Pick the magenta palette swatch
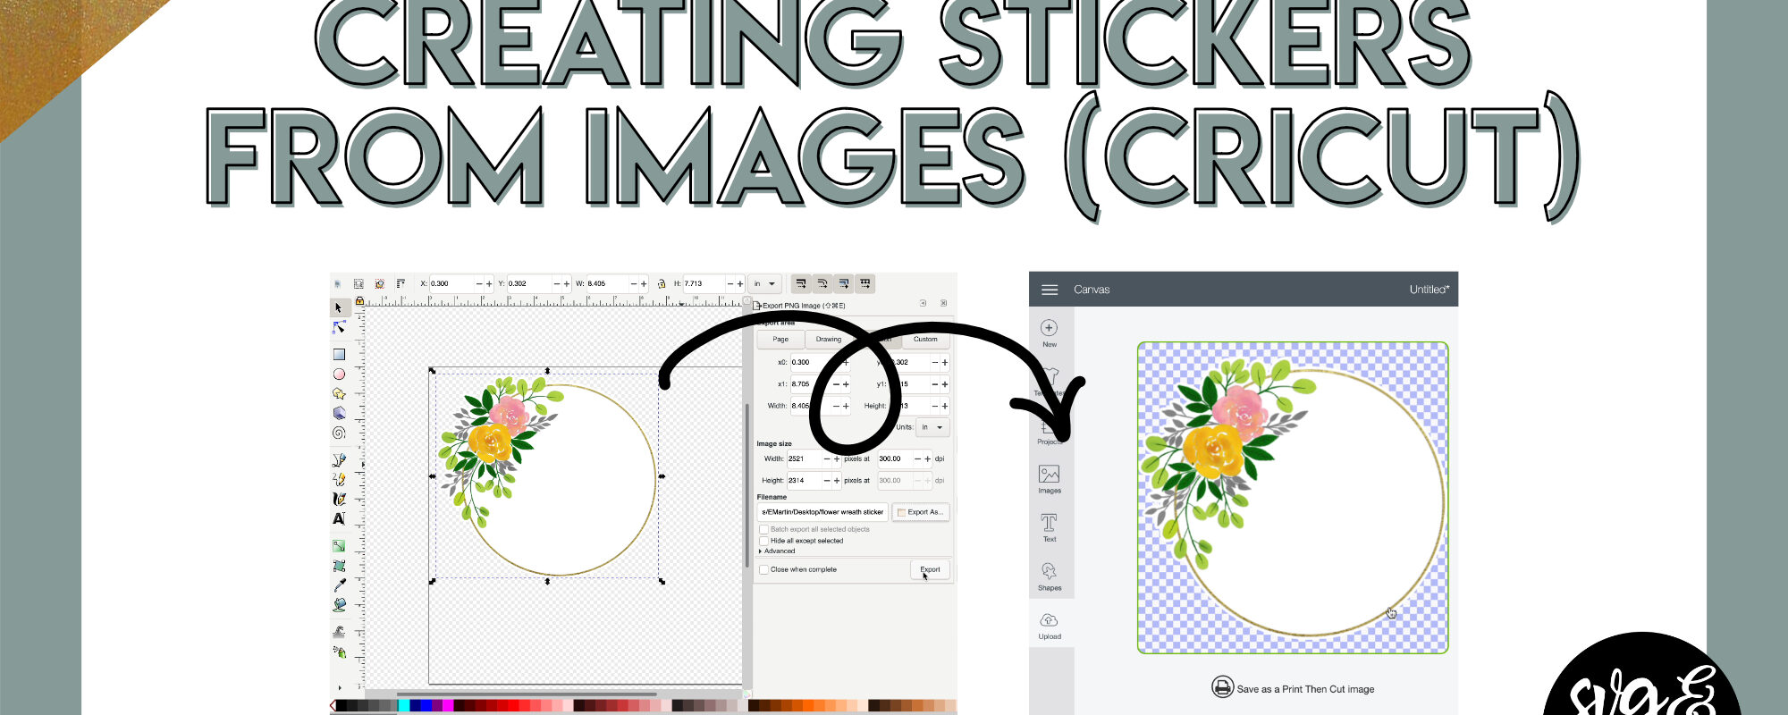 click(x=448, y=705)
